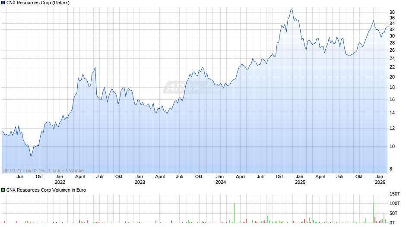Screen dimensions: 406x227
Task: Click the price axis label 36
Action: (392, 18)
